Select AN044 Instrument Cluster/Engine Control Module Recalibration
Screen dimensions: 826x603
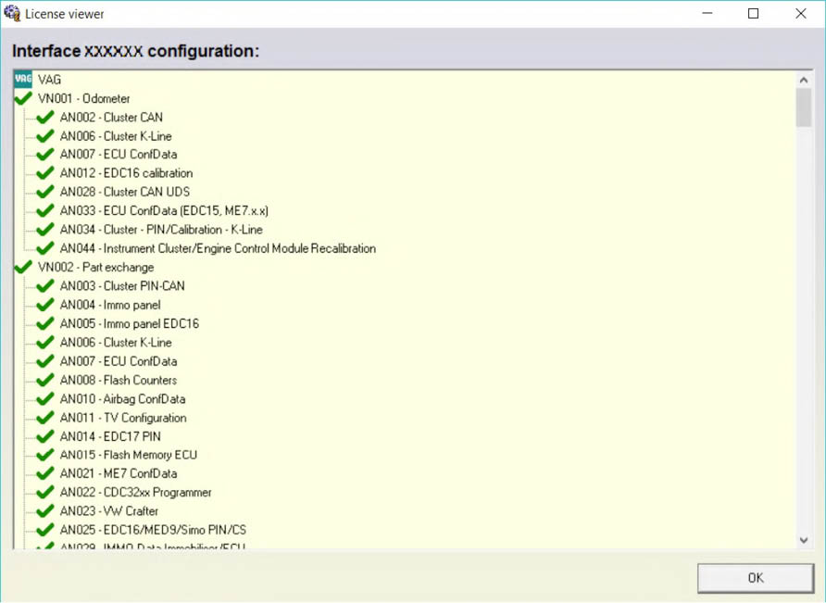coord(218,248)
